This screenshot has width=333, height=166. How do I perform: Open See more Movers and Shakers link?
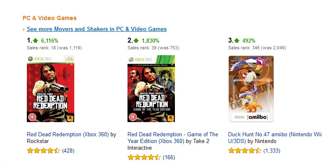(96, 29)
